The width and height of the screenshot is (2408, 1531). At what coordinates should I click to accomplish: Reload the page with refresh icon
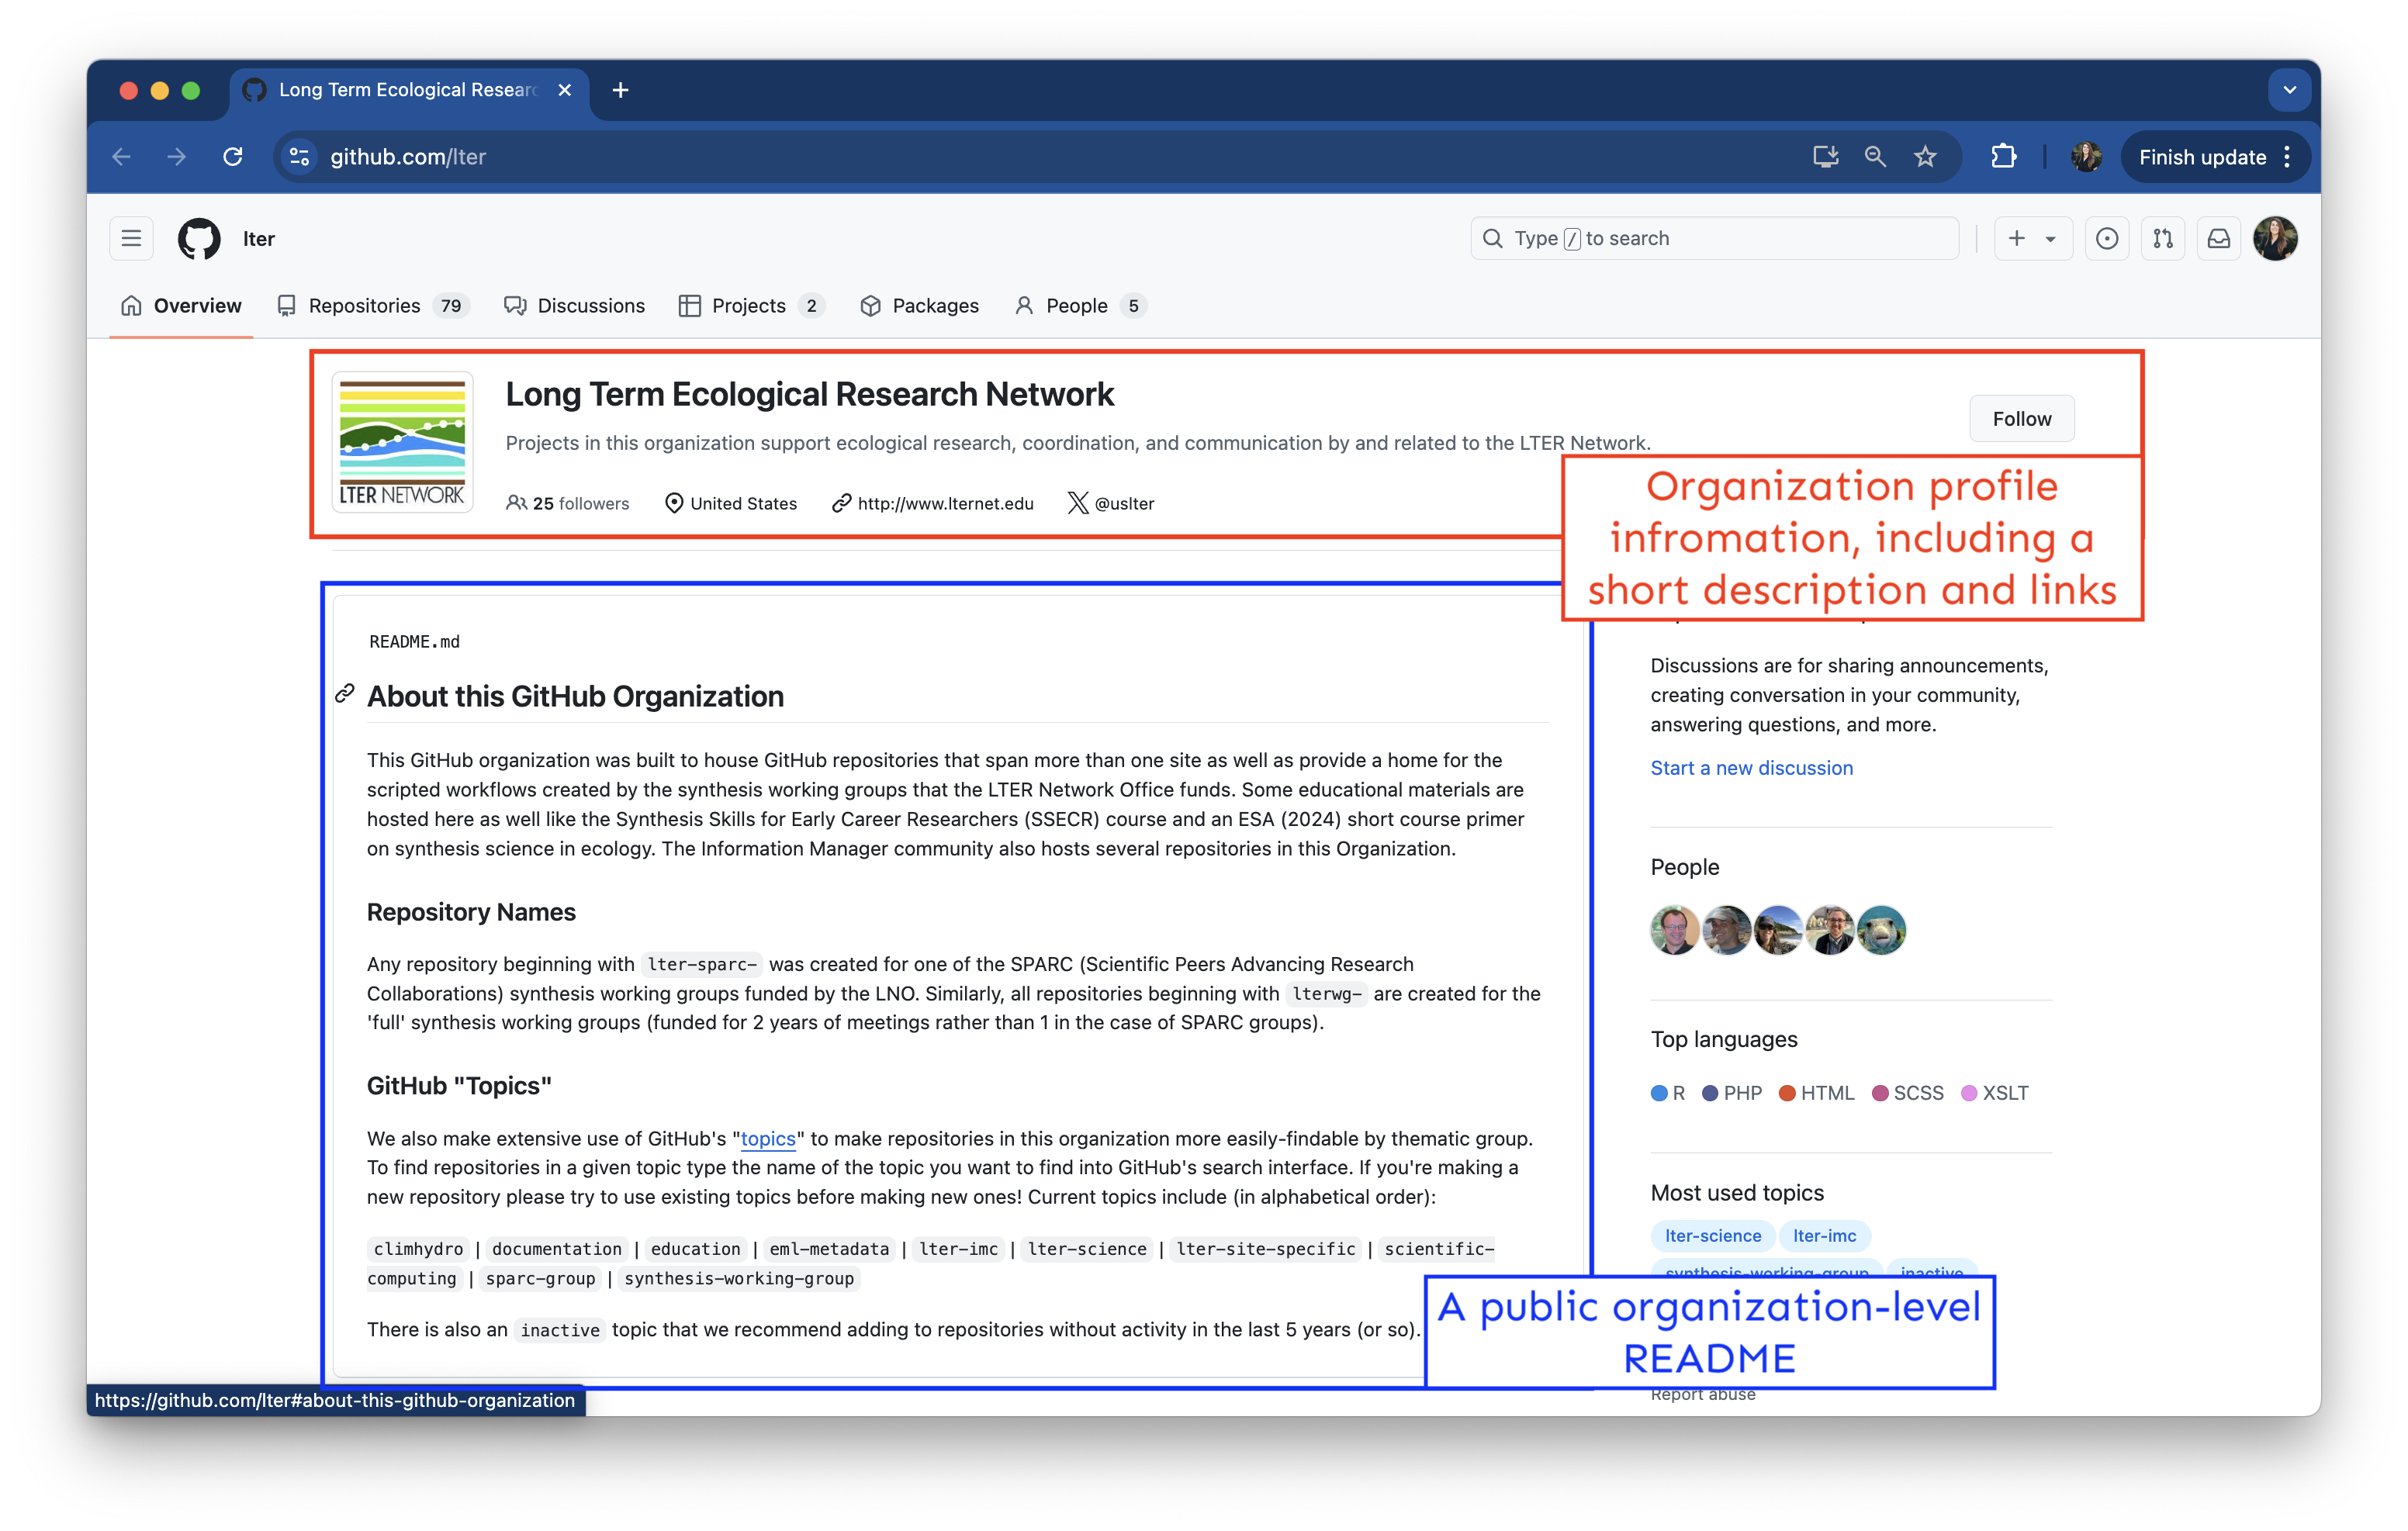pyautogui.click(x=233, y=156)
